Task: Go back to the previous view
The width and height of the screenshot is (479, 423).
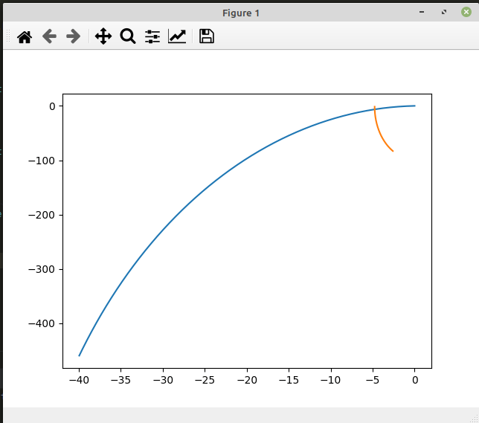Action: pos(49,36)
